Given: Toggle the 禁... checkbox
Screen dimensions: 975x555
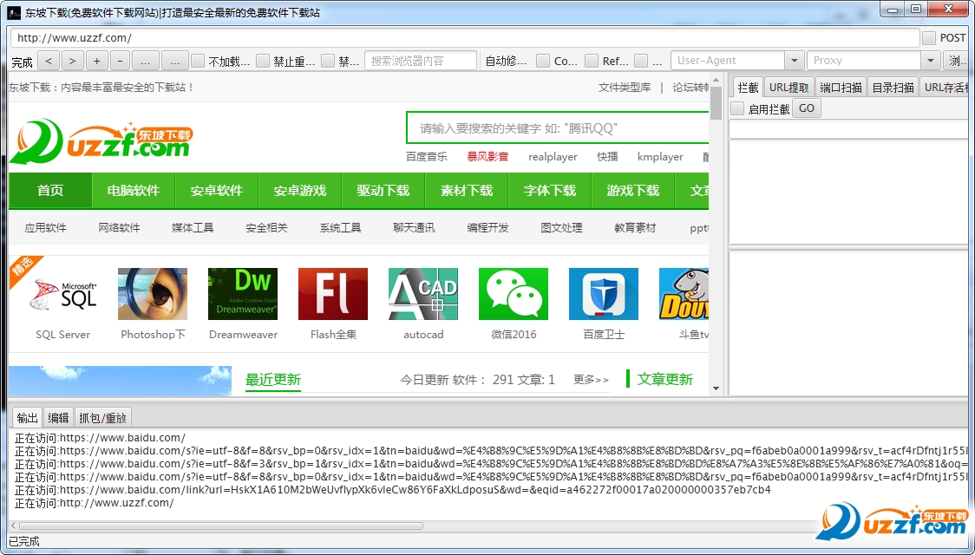Looking at the screenshot, I should click(328, 61).
